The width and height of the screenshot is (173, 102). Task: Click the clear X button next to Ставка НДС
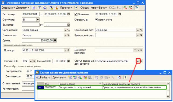coord(34,61)
